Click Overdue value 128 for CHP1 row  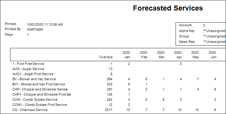click(110, 94)
